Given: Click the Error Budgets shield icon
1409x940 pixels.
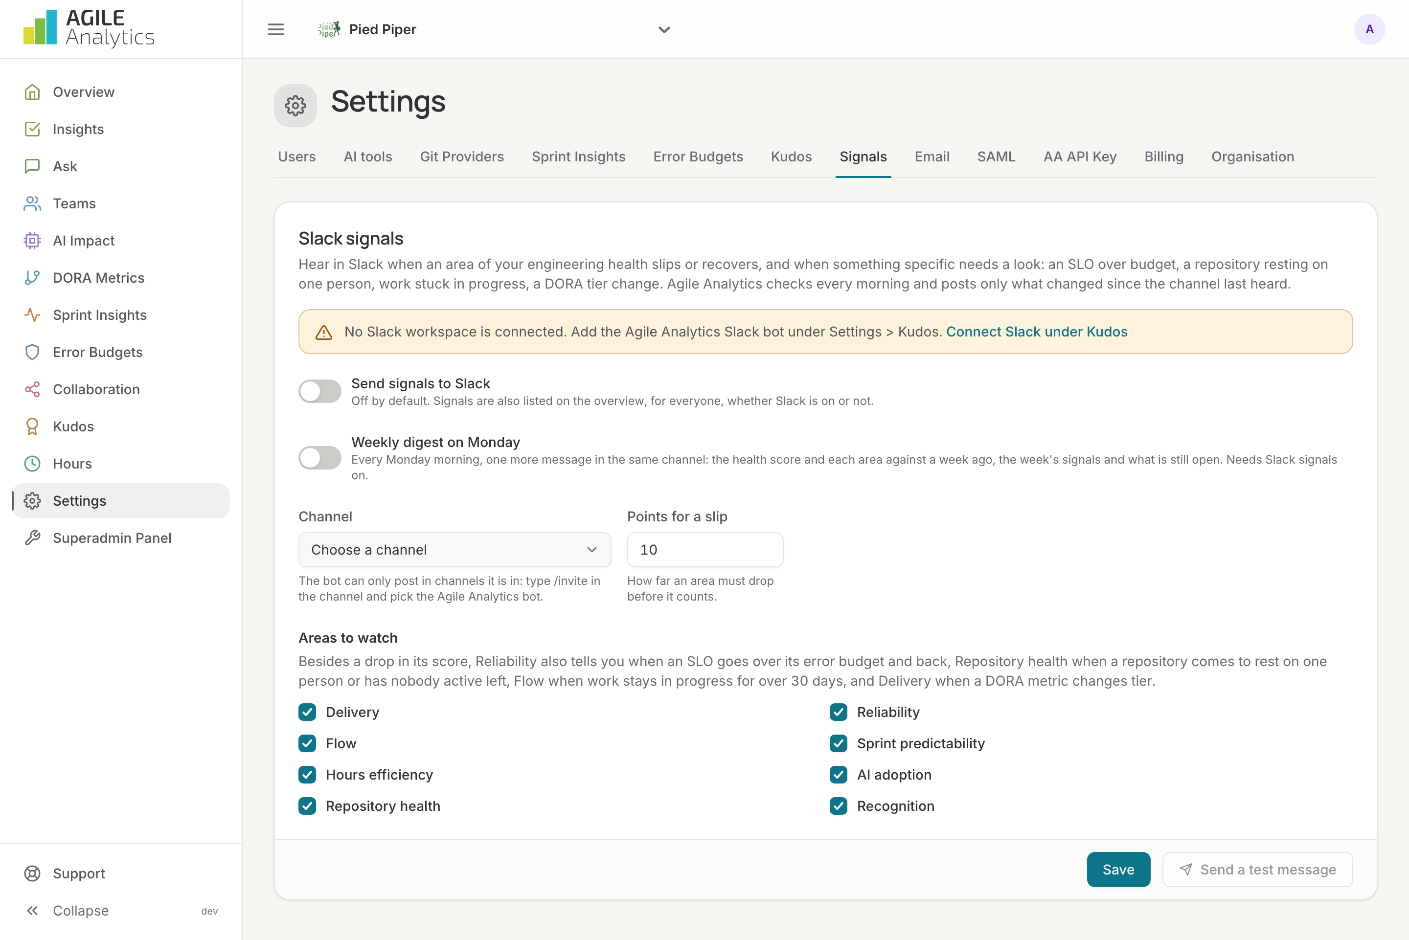Looking at the screenshot, I should (x=32, y=352).
